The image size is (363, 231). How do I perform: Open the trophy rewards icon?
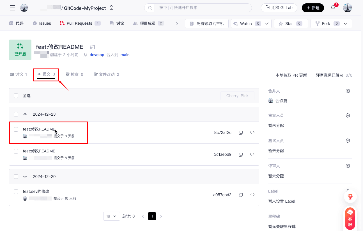point(350,196)
